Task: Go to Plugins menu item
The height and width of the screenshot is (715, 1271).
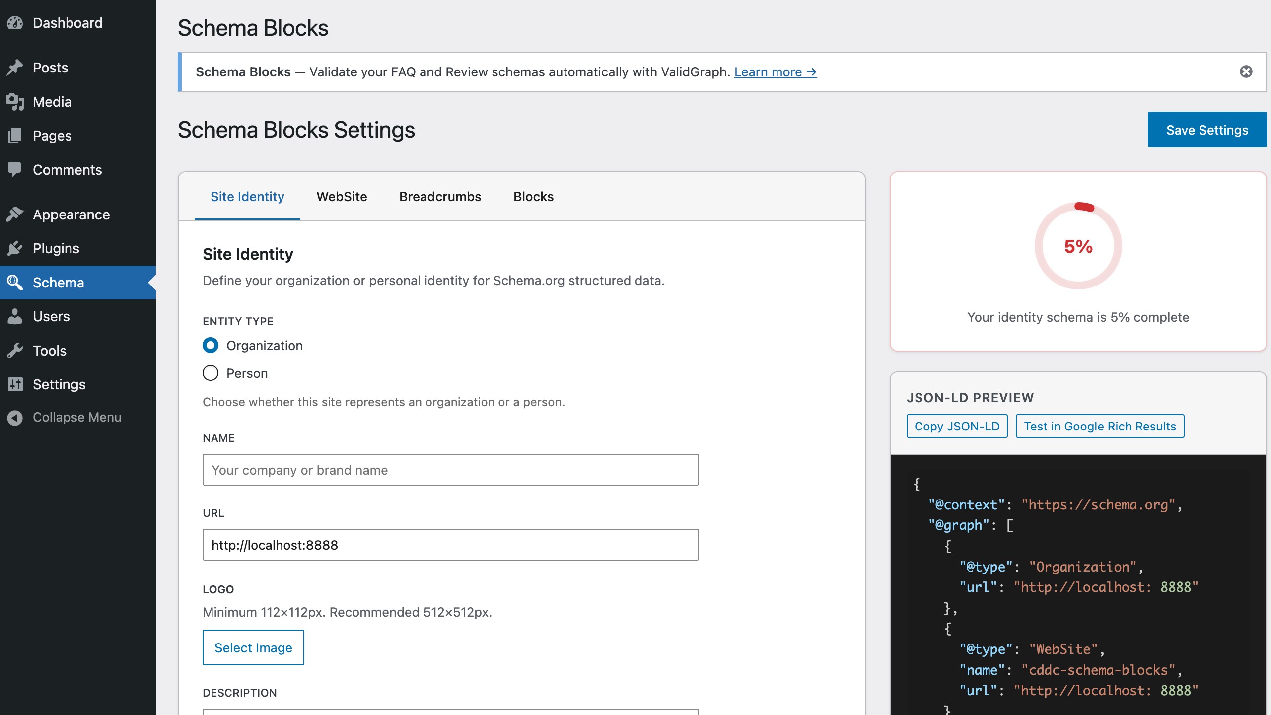Action: (x=78, y=248)
